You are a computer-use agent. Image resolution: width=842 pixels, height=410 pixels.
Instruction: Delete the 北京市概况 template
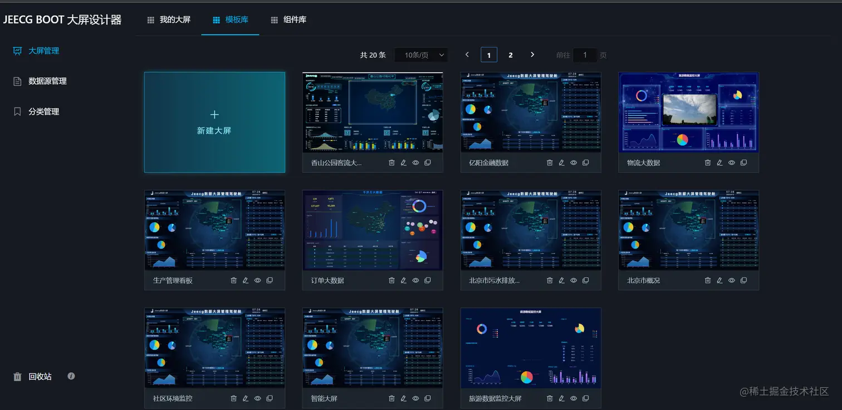point(708,280)
